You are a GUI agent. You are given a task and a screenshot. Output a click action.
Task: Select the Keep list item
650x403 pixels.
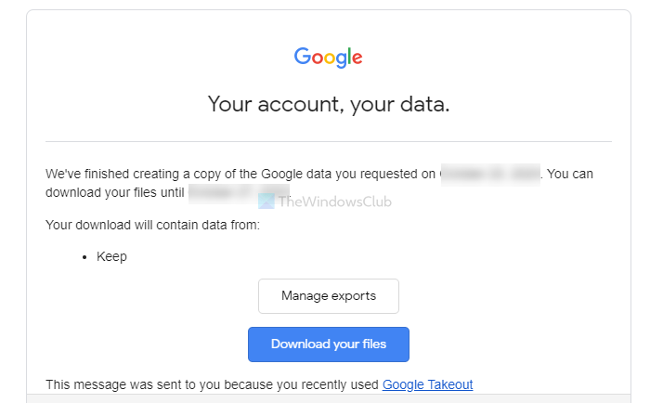pyautogui.click(x=111, y=257)
